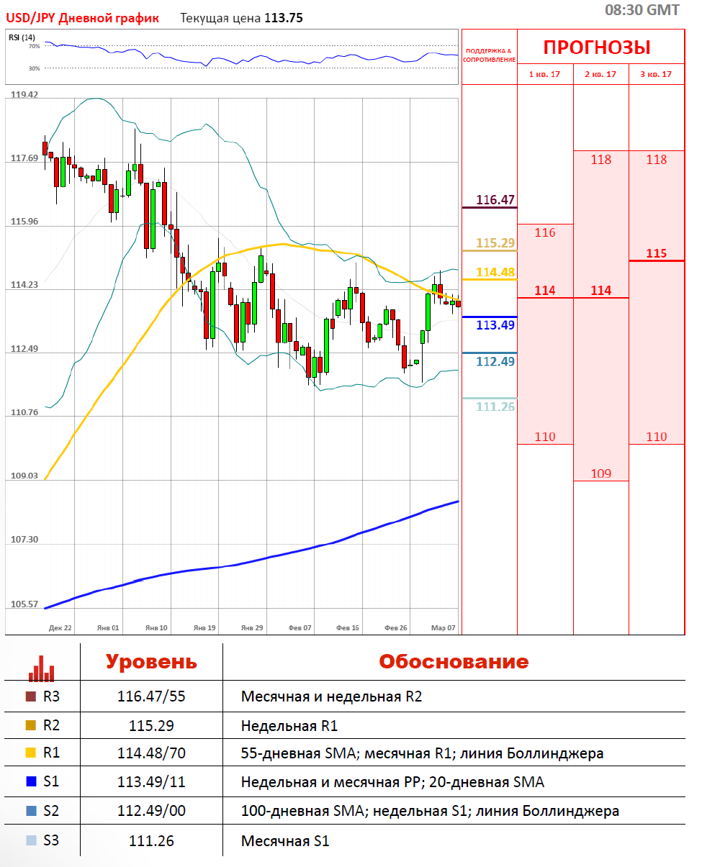702x867 pixels.
Task: Click the Обоснование column header
Action: [x=454, y=662]
